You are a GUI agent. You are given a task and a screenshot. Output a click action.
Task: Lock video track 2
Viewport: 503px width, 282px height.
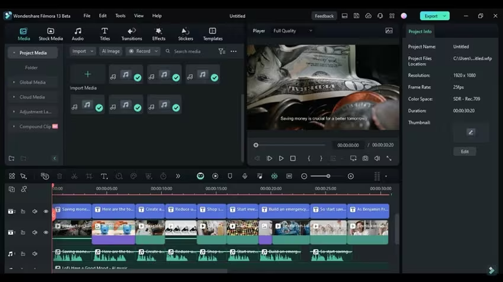pos(23,211)
